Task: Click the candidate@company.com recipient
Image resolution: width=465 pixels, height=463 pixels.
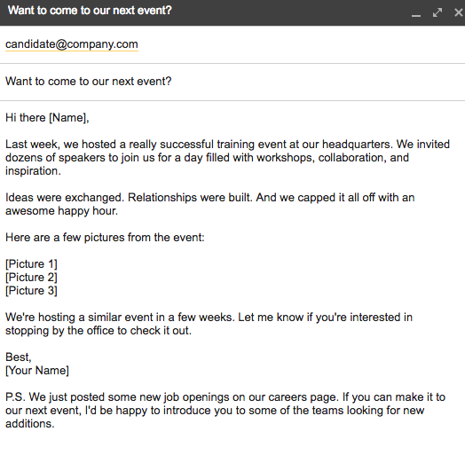Action: coord(72,44)
